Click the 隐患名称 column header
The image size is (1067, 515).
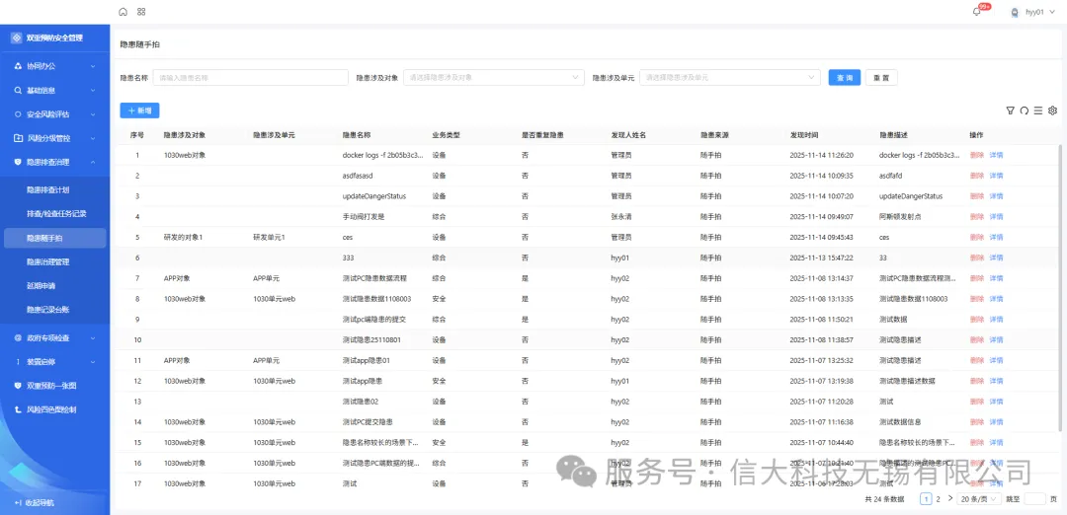[357, 135]
